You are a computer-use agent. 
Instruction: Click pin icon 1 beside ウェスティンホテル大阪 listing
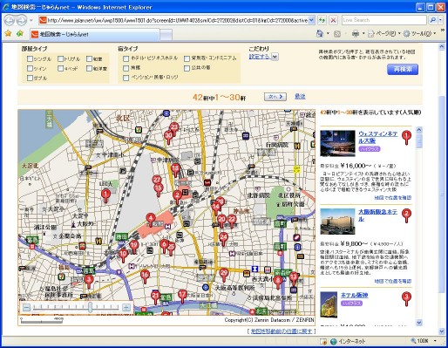point(406,138)
